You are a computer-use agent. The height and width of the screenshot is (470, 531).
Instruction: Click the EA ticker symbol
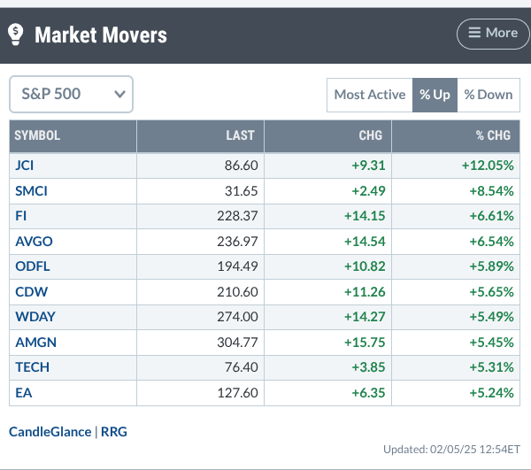(23, 391)
